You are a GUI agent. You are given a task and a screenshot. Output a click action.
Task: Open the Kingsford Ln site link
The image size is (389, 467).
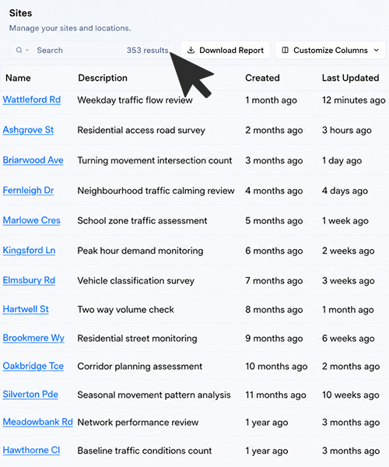click(x=29, y=250)
